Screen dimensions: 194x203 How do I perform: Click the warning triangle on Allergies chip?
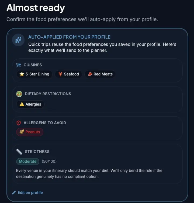coord(22,104)
